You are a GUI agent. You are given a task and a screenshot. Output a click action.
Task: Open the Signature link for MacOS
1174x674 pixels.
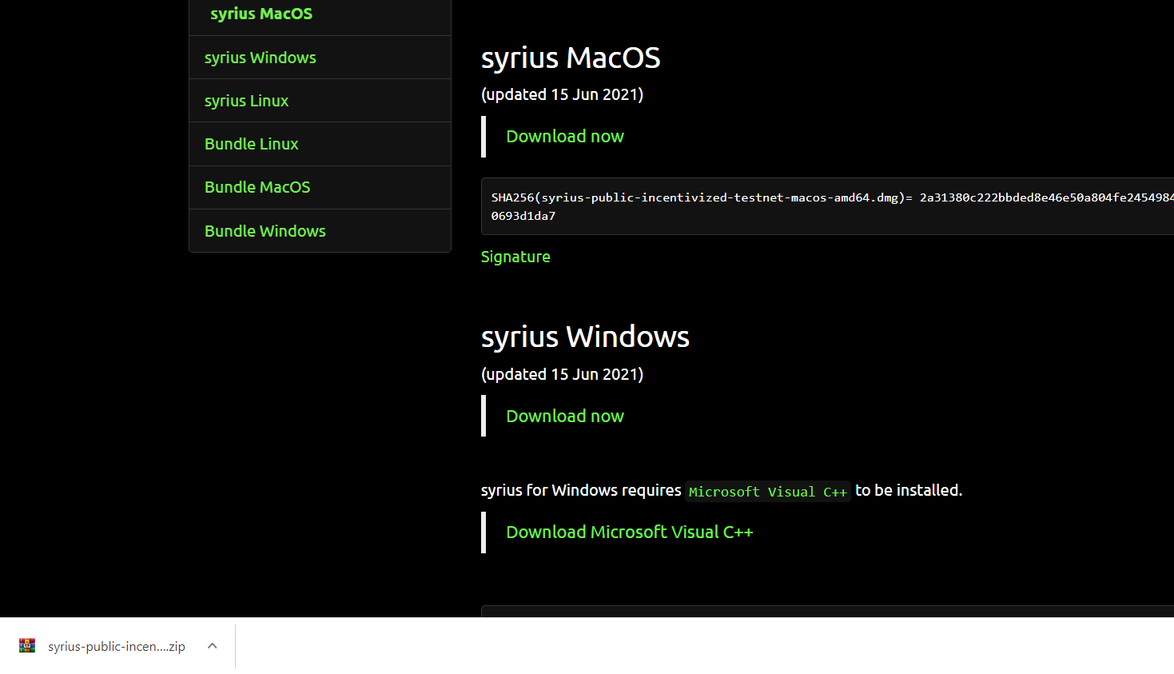point(515,257)
